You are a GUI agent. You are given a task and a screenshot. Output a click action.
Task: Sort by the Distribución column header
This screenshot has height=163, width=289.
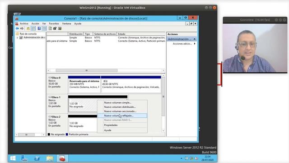click(x=76, y=34)
